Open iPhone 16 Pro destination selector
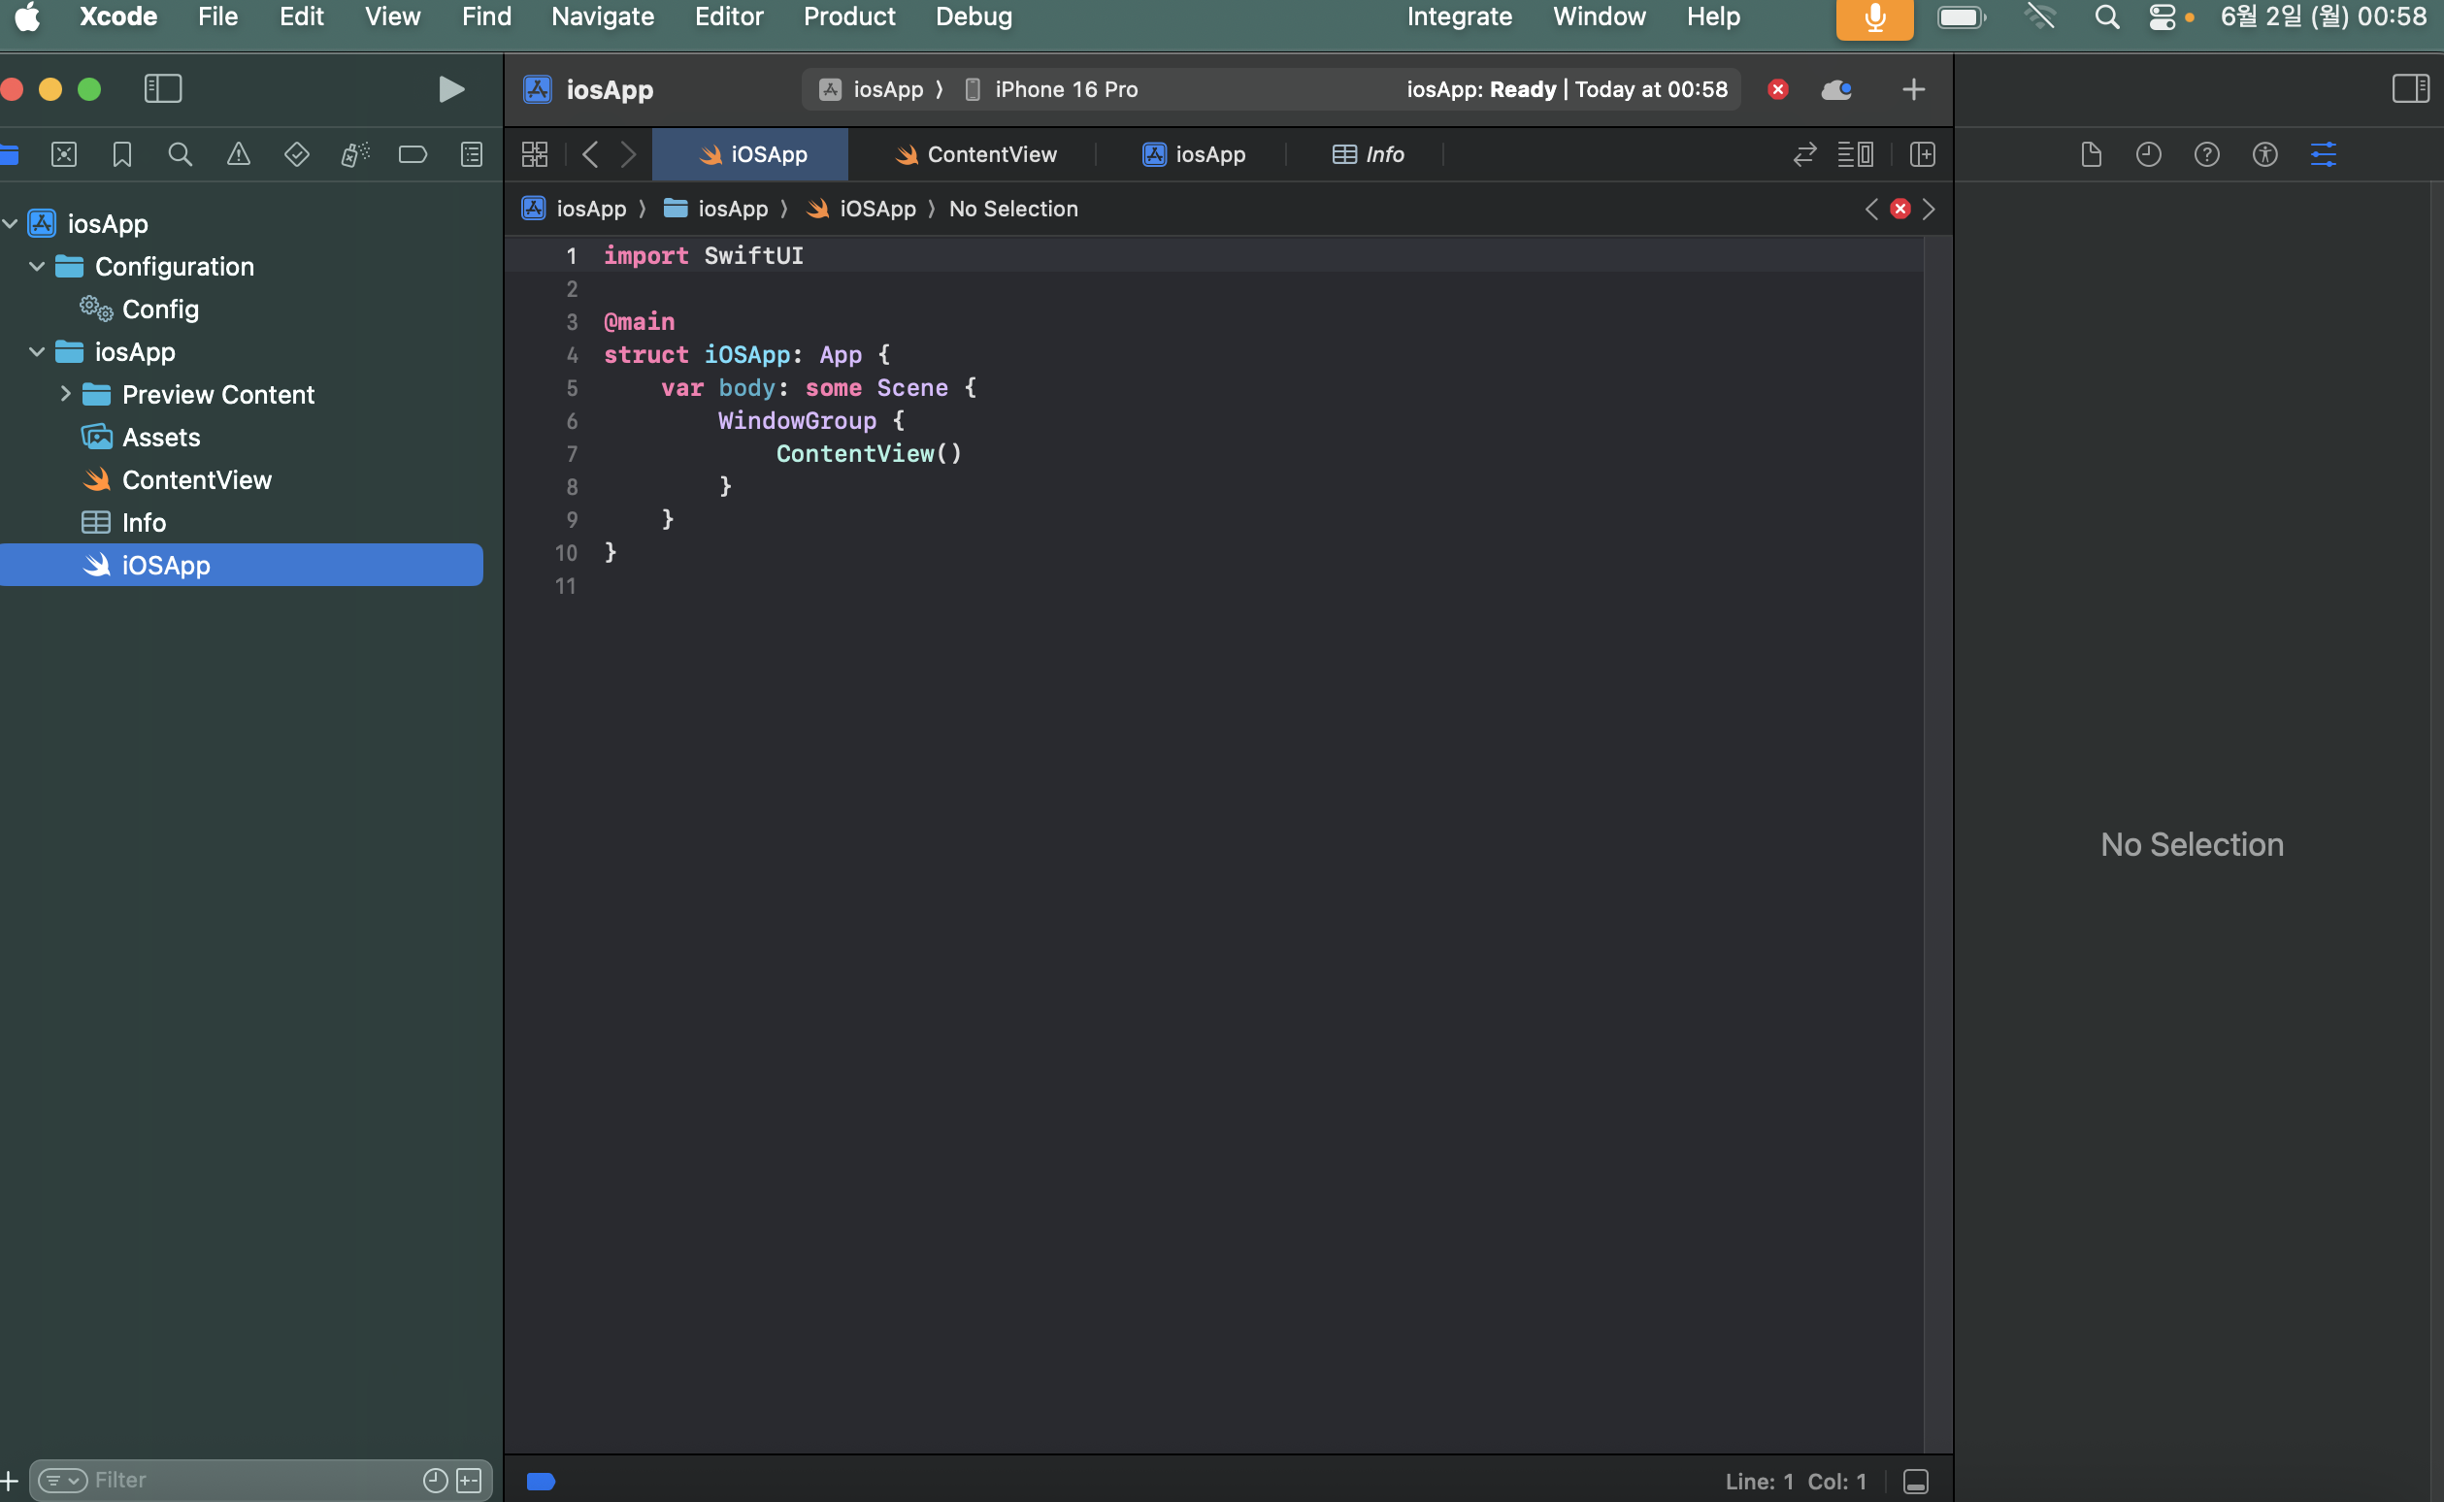Viewport: 2444px width, 1502px height. click(x=1065, y=89)
